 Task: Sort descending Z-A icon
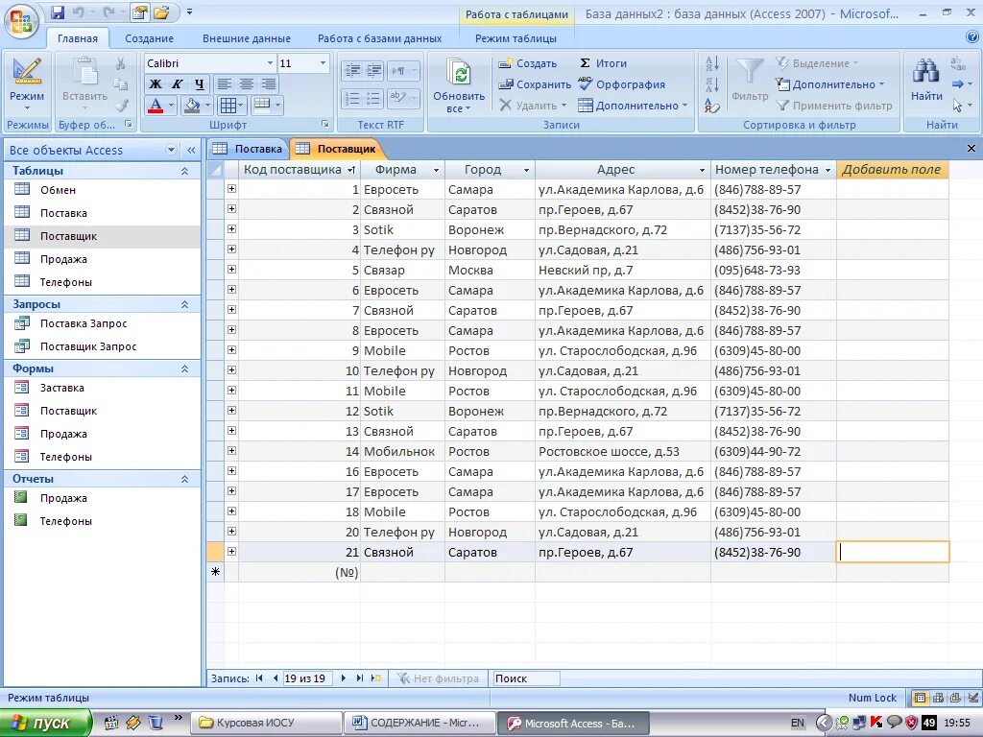click(x=711, y=84)
